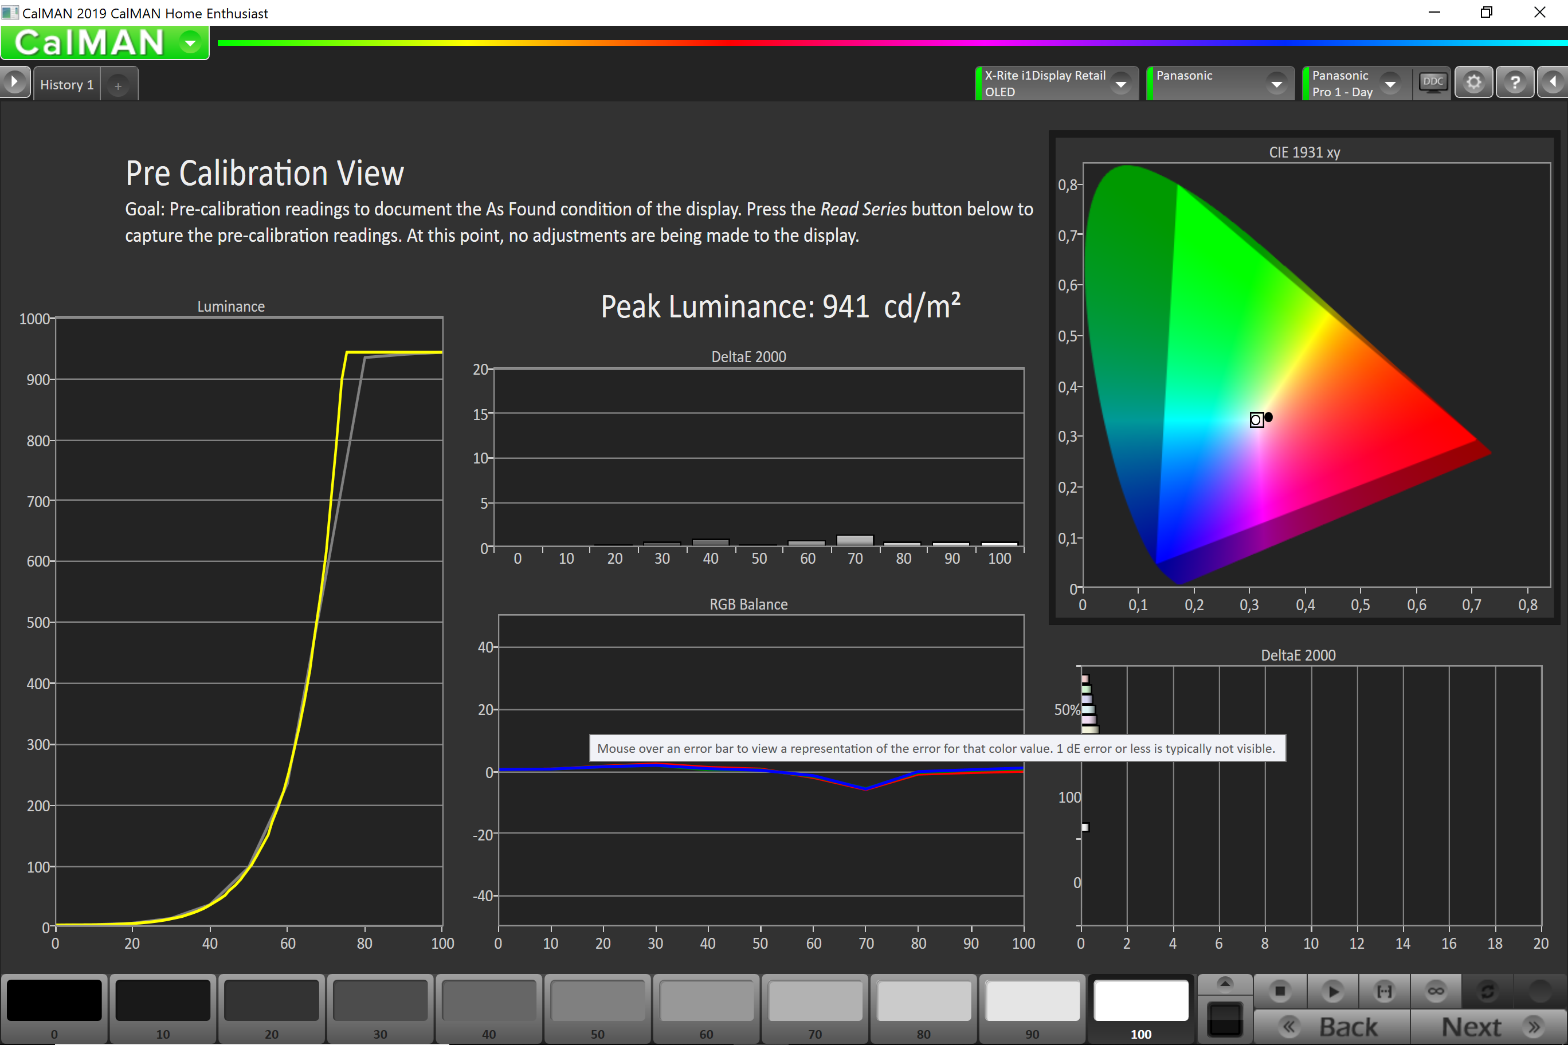The width and height of the screenshot is (1568, 1045).
Task: Go to the Next workflow page
Action: pos(1489,1026)
